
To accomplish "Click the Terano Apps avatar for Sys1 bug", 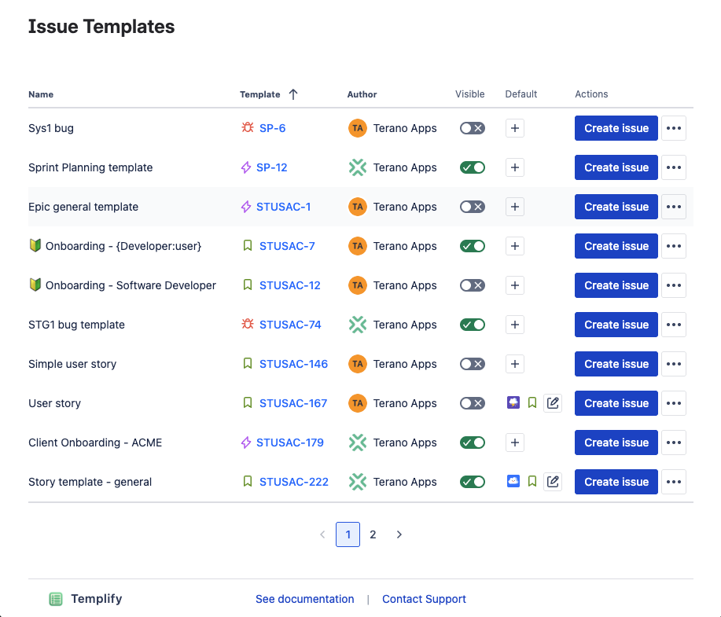I will point(358,128).
